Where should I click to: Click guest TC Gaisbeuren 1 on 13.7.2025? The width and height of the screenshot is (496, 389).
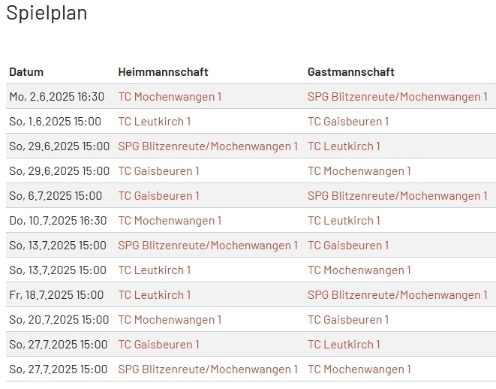point(348,245)
